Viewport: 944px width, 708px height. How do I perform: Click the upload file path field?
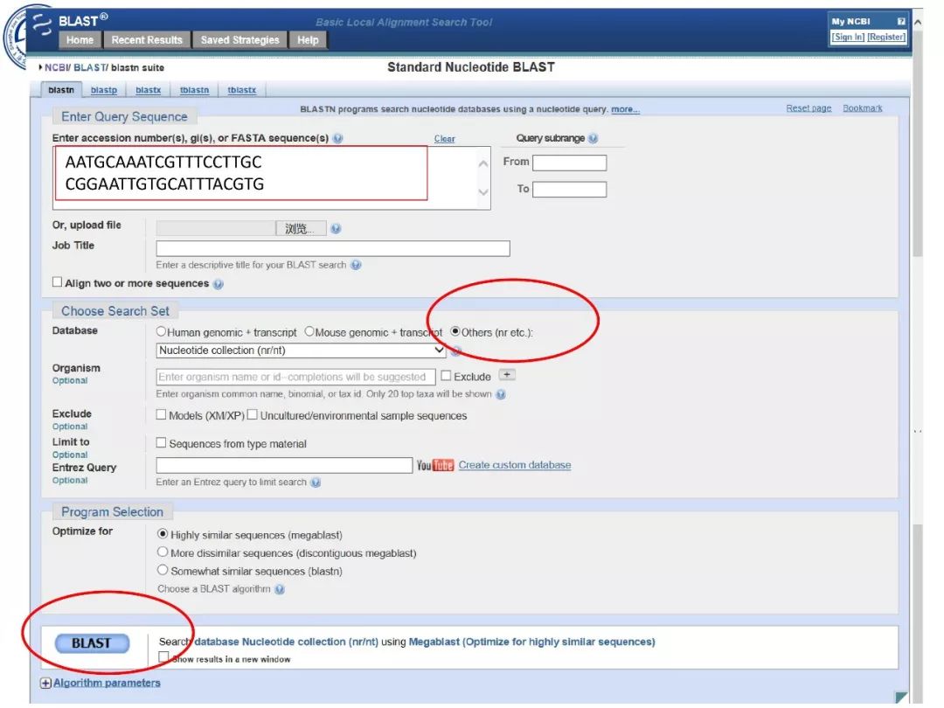tap(216, 229)
